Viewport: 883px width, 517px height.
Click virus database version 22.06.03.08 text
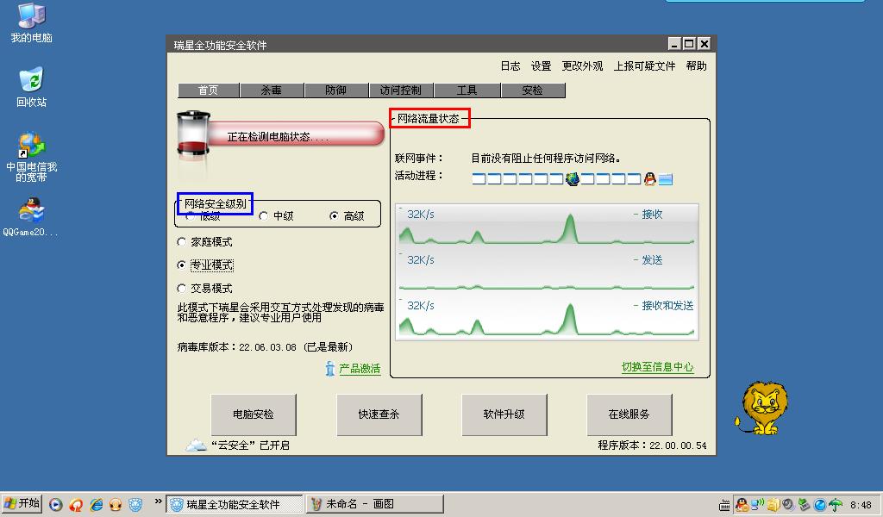[267, 347]
